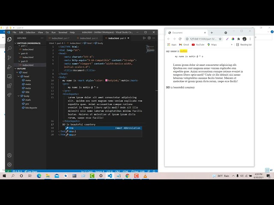The image size is (274, 205).
Task: Open Chrome tab search dropdown
Action: [226, 32]
